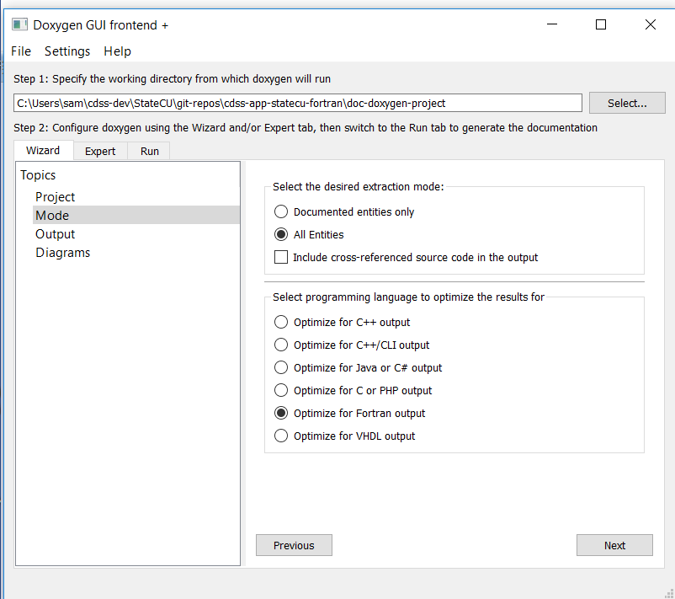Optimize output for C++
The image size is (675, 599).
281,322
